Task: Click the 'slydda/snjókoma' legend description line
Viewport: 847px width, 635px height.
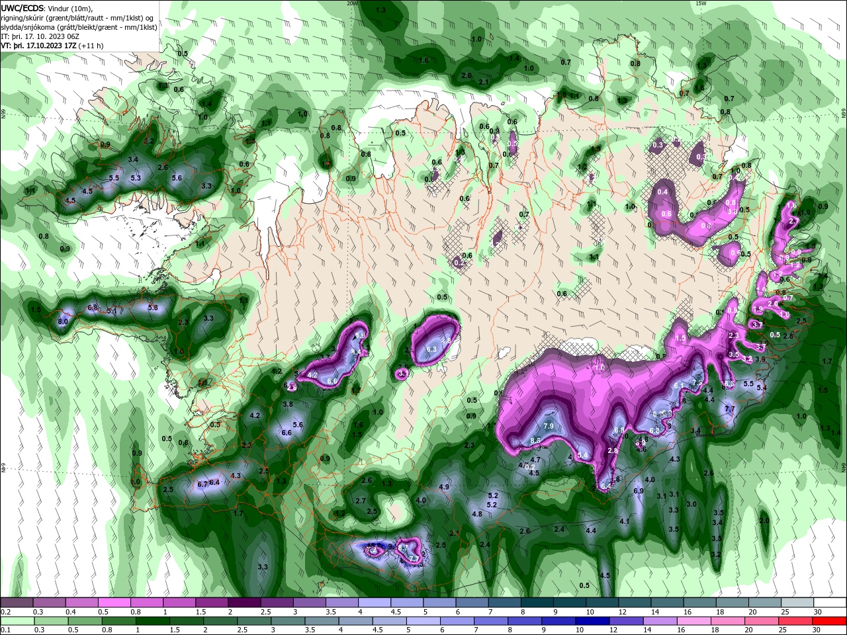Action: [79, 27]
